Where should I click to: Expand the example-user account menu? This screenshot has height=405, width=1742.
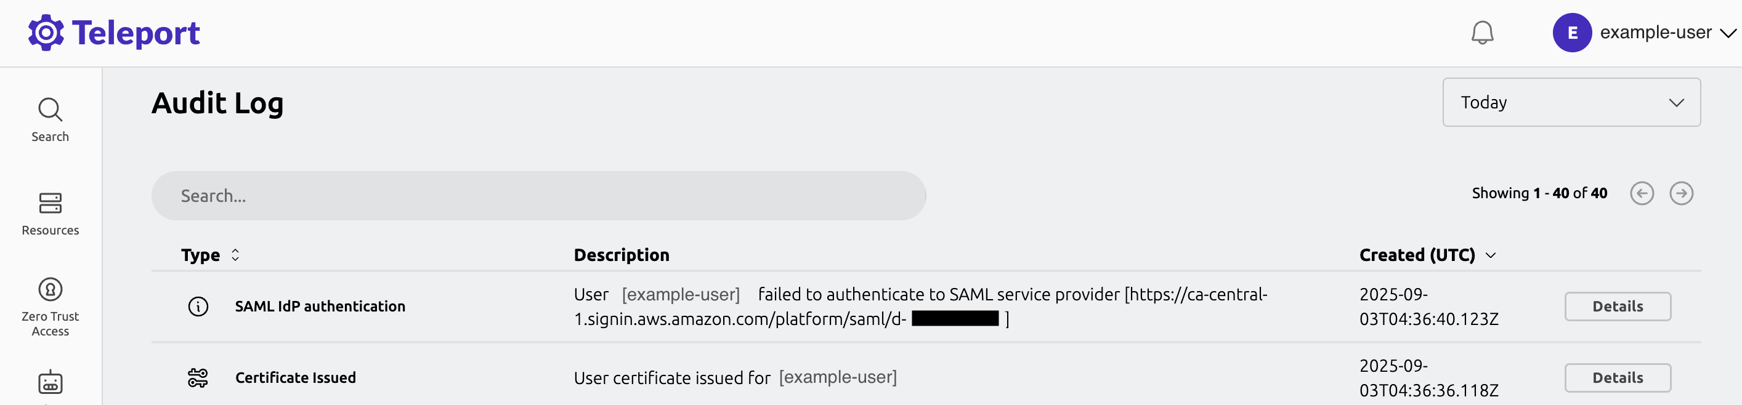point(1727,33)
